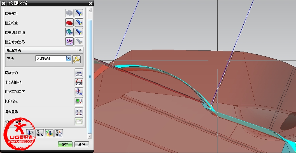Open dialog settings gear in title bar
296x153 pixels.
[x=3, y=3]
